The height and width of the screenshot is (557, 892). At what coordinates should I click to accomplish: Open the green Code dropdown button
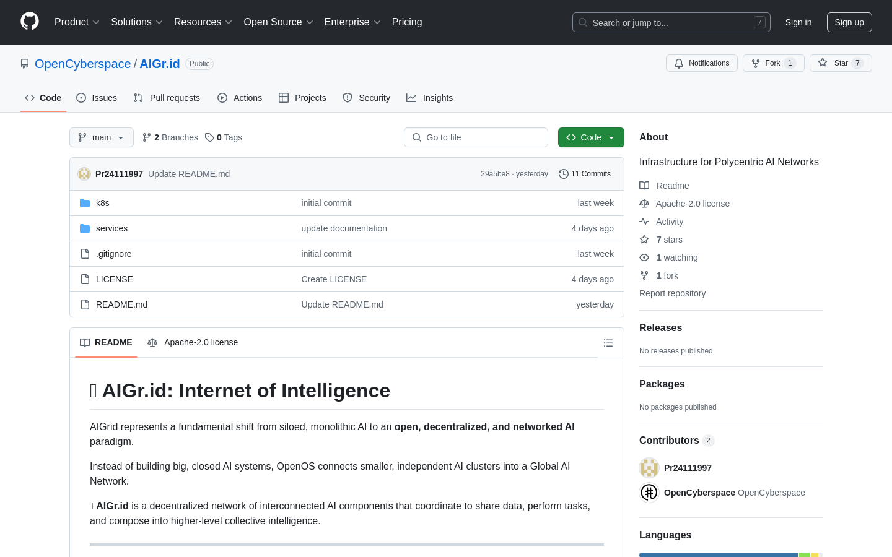point(591,137)
